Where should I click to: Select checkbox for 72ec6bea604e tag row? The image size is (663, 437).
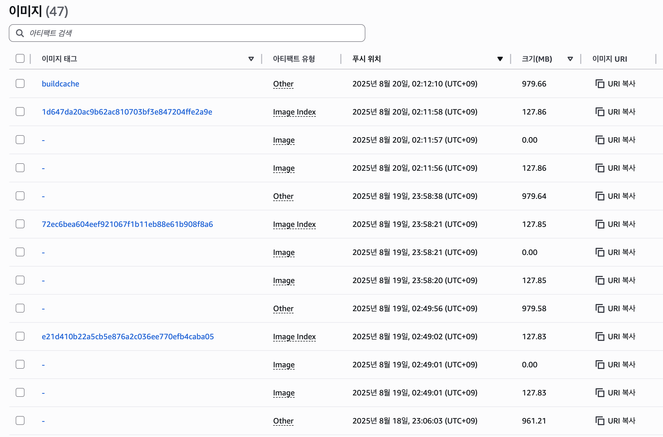pyautogui.click(x=20, y=224)
